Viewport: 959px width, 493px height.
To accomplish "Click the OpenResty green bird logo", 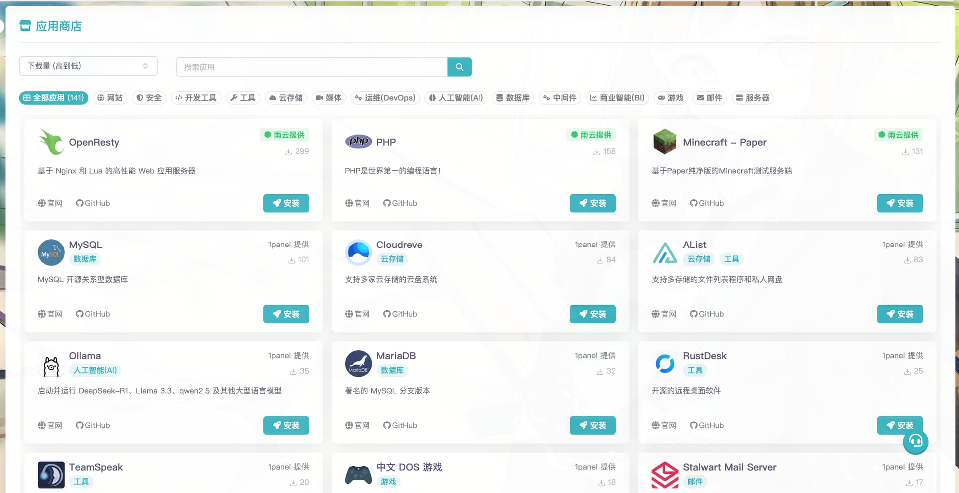I will pos(51,142).
